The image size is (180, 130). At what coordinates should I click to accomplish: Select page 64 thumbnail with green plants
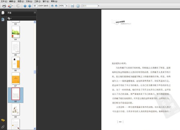[x=16, y=32]
